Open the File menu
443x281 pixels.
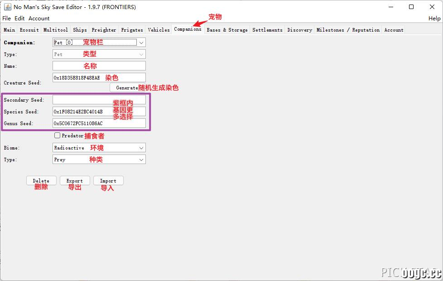6,19
